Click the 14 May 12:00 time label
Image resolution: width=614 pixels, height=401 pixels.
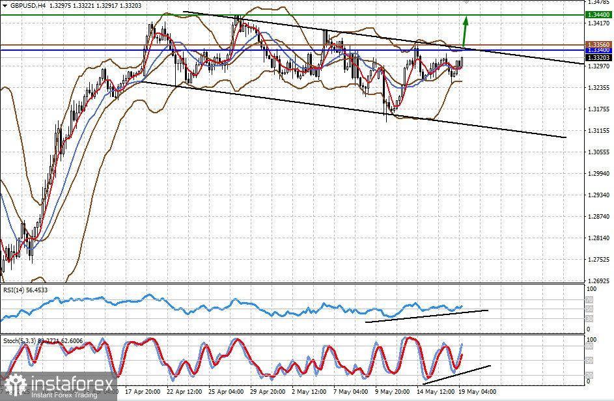click(x=436, y=392)
